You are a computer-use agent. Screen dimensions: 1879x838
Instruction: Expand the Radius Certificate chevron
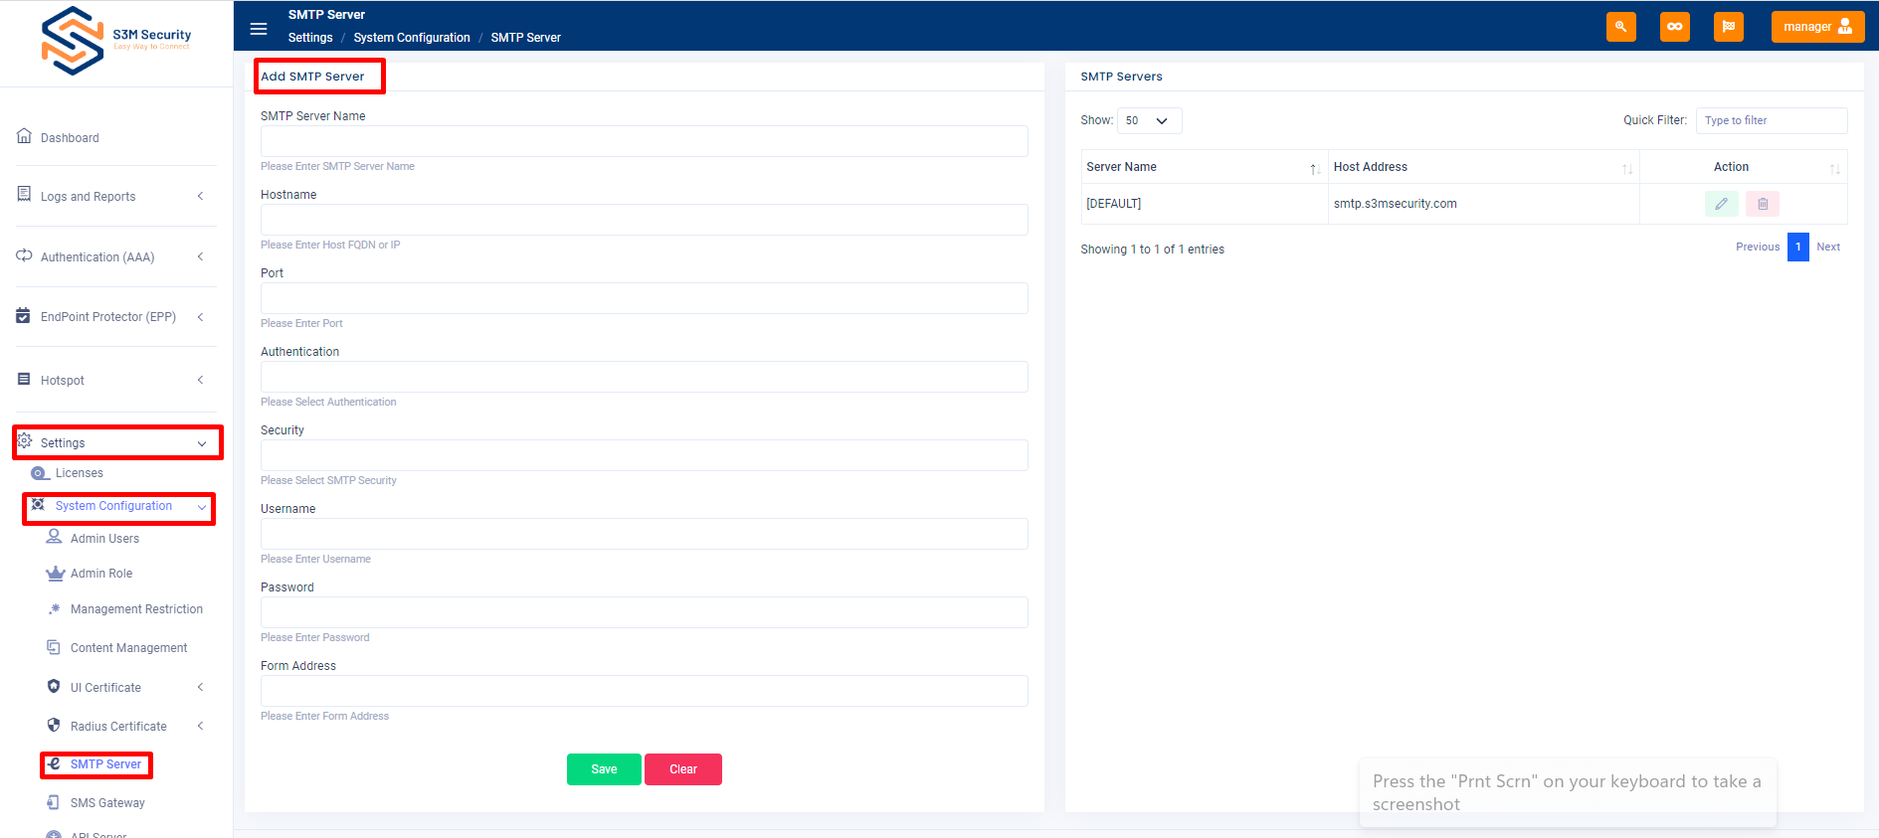200,726
